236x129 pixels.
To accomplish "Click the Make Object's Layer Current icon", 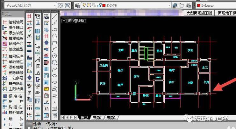I will coord(175,5).
